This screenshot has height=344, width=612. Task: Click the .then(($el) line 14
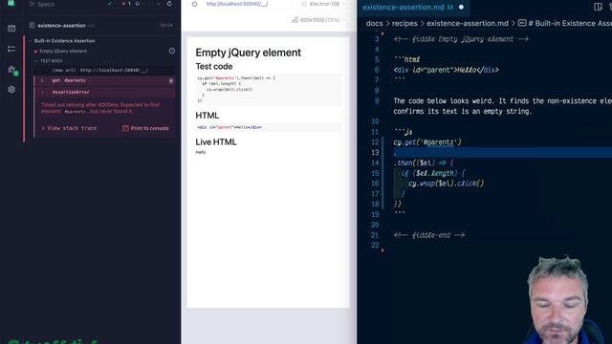[424, 163]
